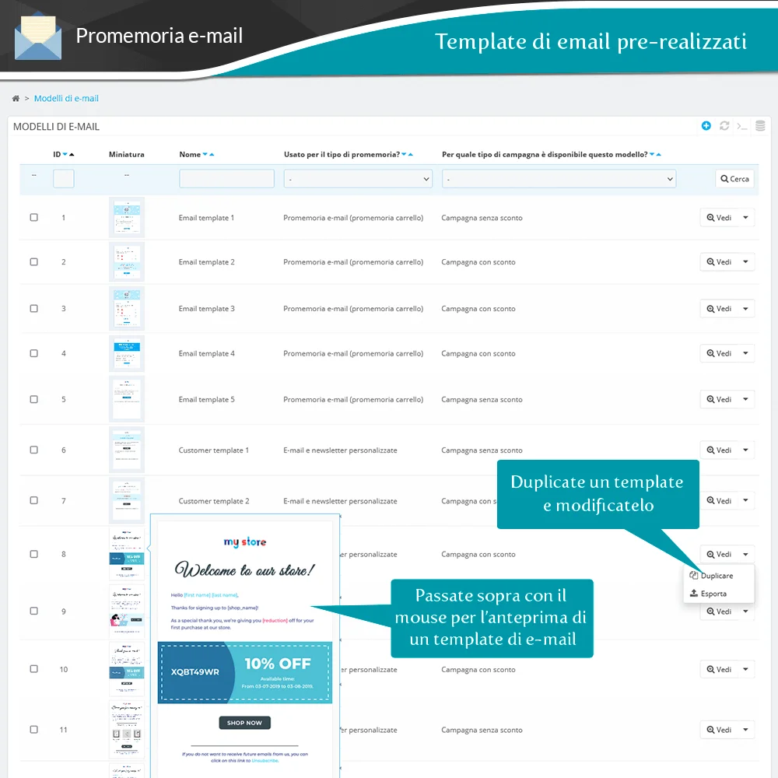Viewport: 778px width, 778px height.
Task: Open the SQL console icon
Action: click(744, 125)
